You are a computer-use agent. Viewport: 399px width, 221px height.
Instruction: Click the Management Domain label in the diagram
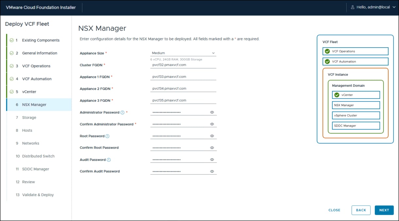(x=348, y=86)
